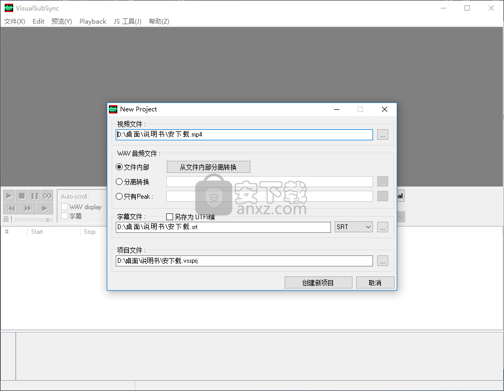
Task: Browse for the separated WAV file
Action: [x=382, y=181]
